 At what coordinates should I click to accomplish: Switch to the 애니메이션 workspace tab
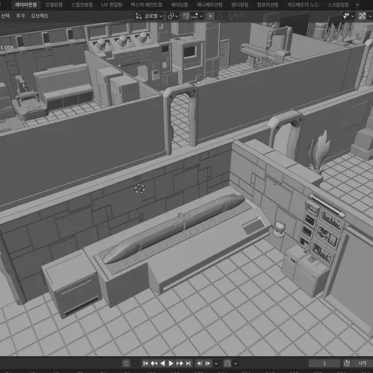coord(210,4)
